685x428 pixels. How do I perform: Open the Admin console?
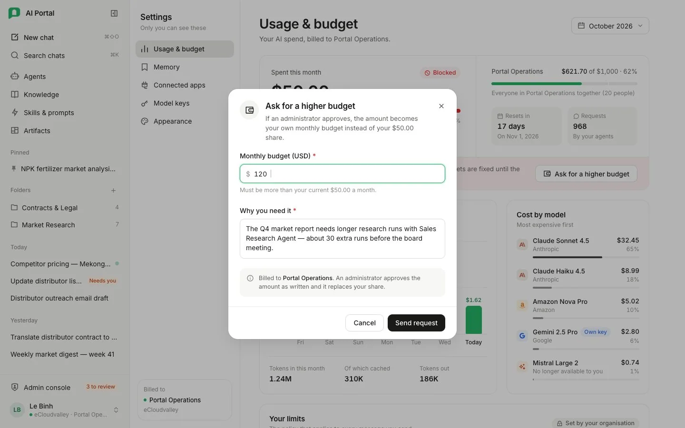click(65, 388)
